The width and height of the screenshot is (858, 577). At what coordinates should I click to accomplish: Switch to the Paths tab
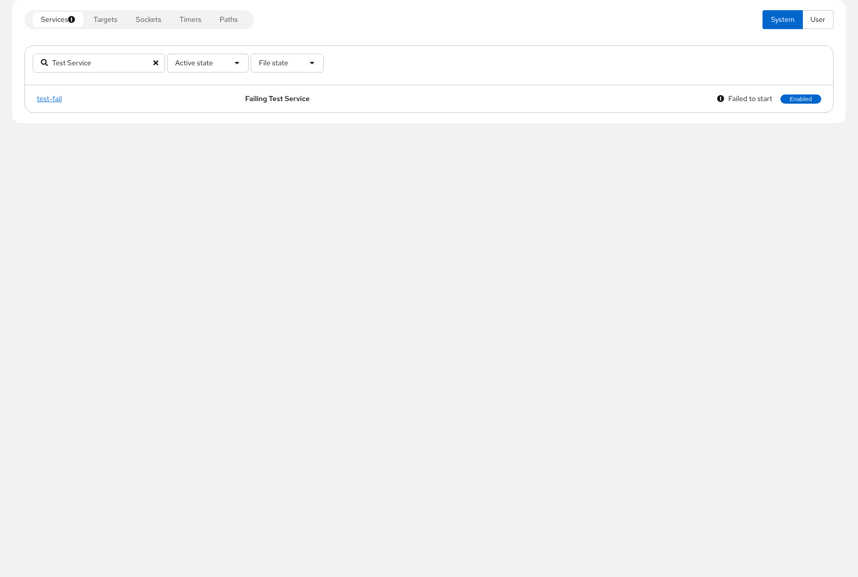pyautogui.click(x=229, y=19)
